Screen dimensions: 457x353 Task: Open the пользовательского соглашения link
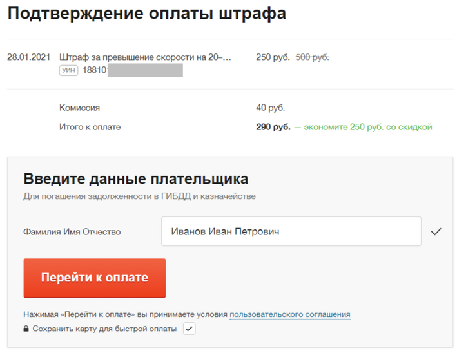click(x=290, y=314)
